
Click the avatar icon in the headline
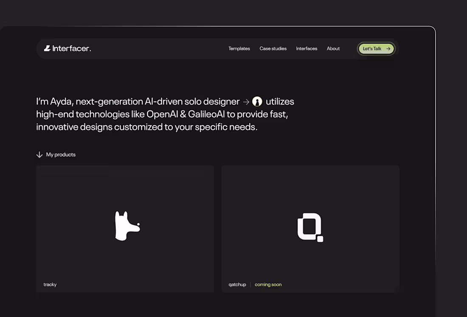[x=258, y=102]
